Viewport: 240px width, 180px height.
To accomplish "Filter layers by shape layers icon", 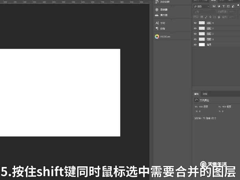I will pyautogui.click(x=228, y=6).
